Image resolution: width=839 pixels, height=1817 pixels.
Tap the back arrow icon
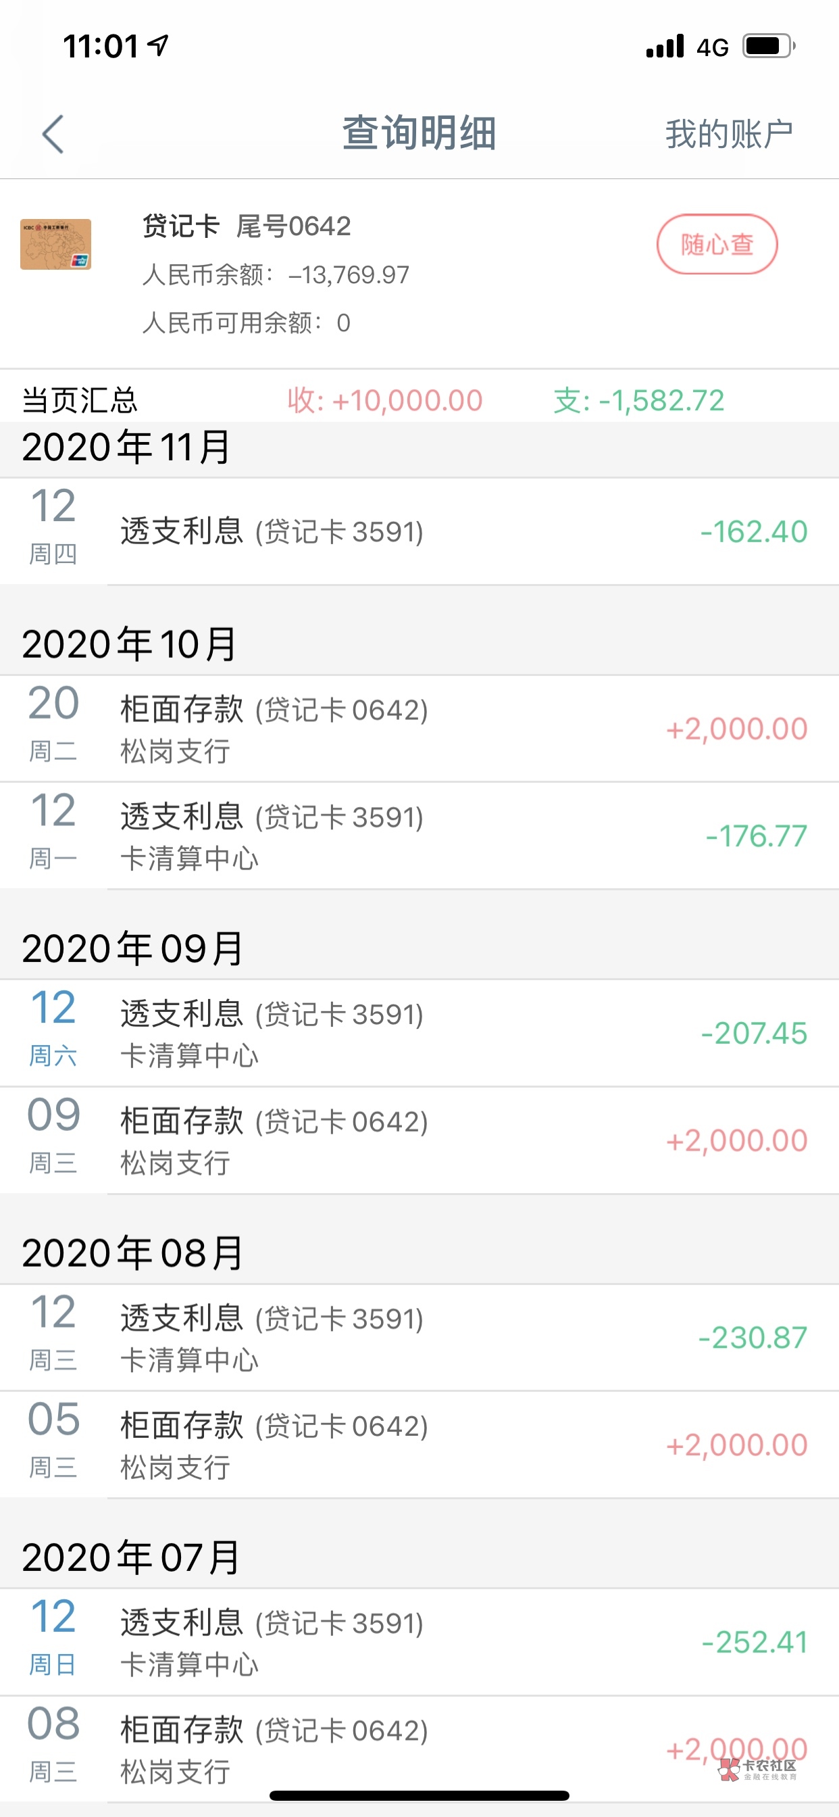coord(53,134)
